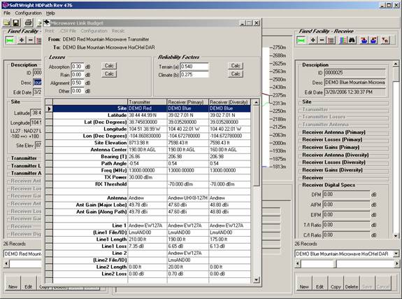Expand Receiver Losses (Diversity) section

click(333, 162)
